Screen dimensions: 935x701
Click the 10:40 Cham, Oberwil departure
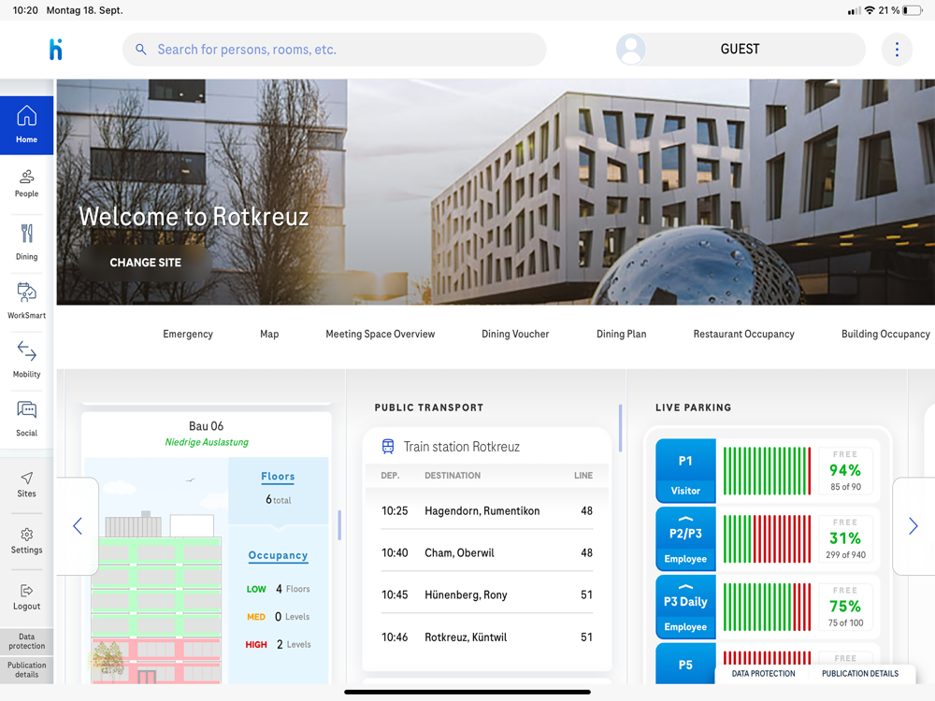click(486, 553)
